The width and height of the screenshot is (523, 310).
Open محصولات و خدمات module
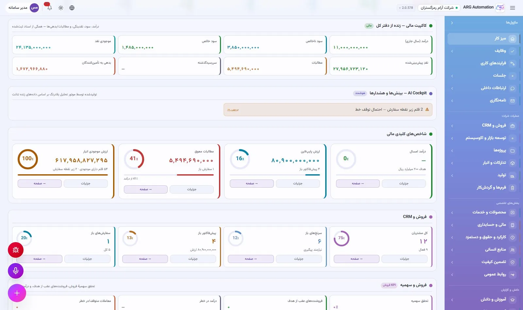[484, 212]
